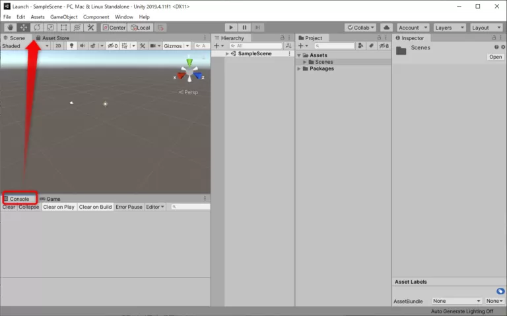Switch to the Asset Store tab

pos(55,38)
